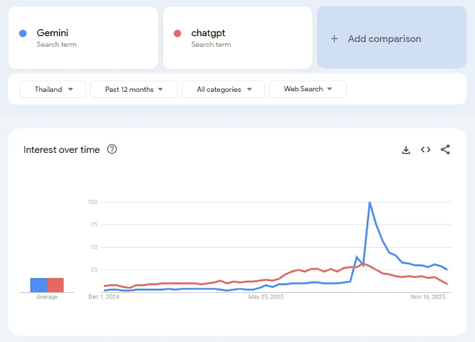Click the download CSV icon
The width and height of the screenshot is (475, 342).
click(x=406, y=150)
